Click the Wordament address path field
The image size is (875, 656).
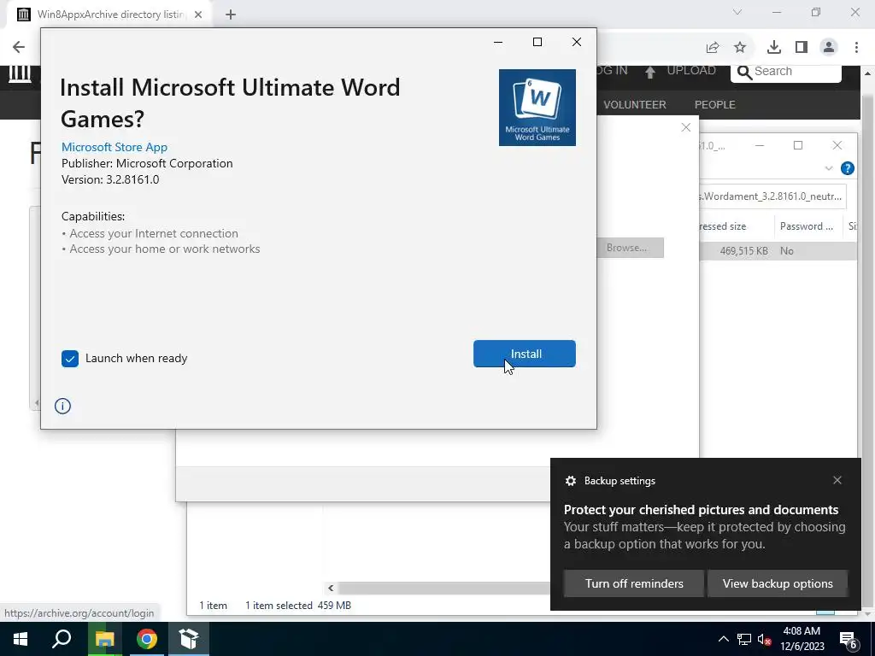[x=772, y=196]
